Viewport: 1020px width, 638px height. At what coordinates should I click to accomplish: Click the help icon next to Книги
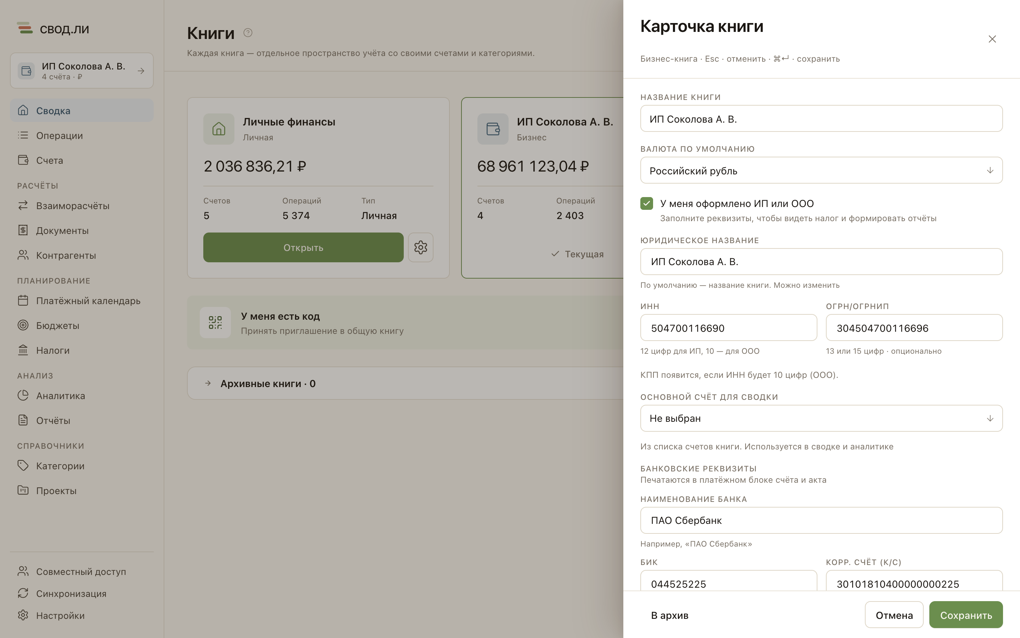pos(248,33)
